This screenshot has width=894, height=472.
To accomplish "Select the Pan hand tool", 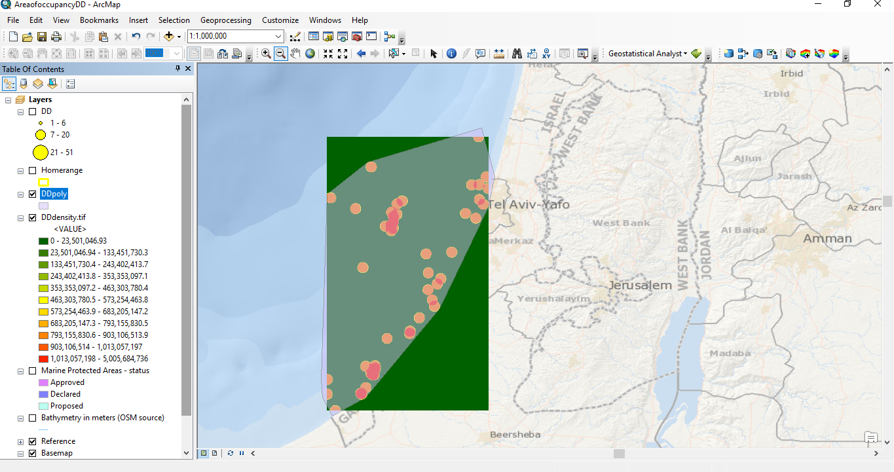I will point(295,54).
